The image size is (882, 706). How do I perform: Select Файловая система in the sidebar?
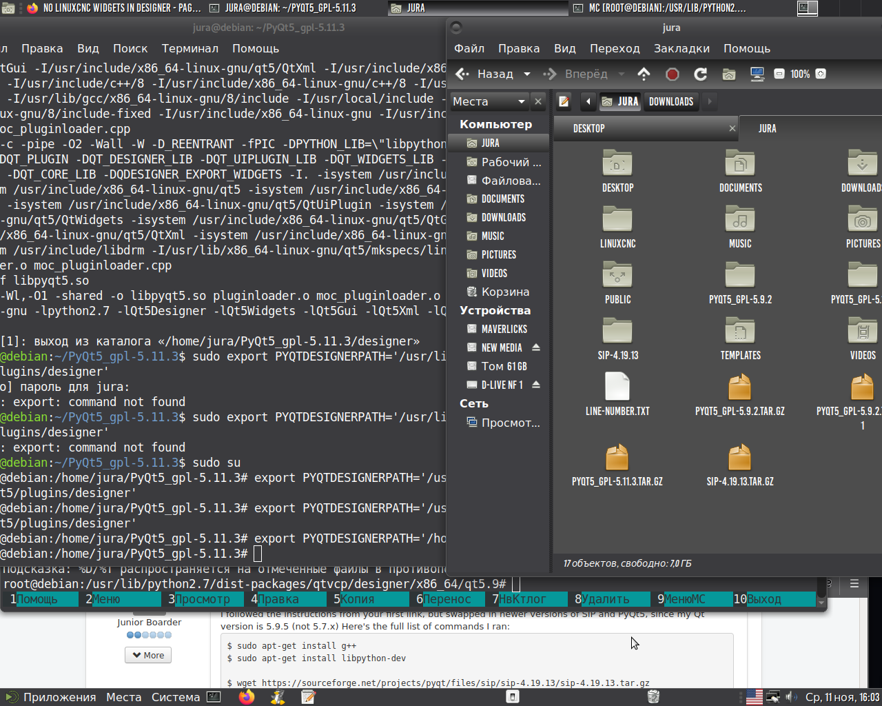click(498, 181)
